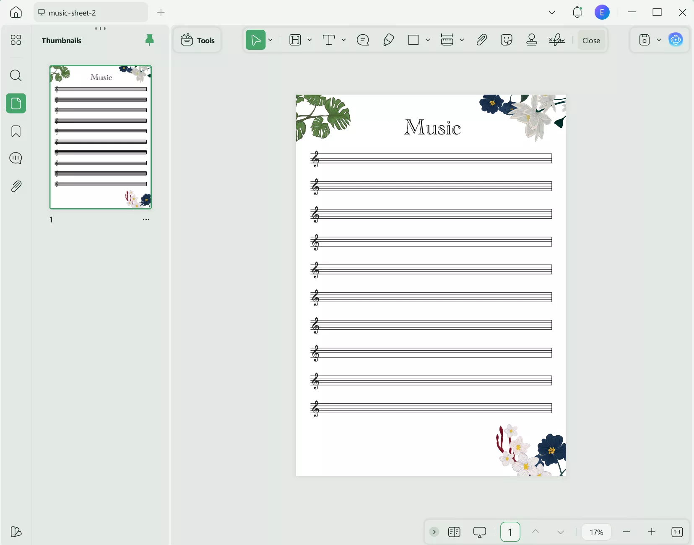Select the sticker tool icon

coord(507,40)
